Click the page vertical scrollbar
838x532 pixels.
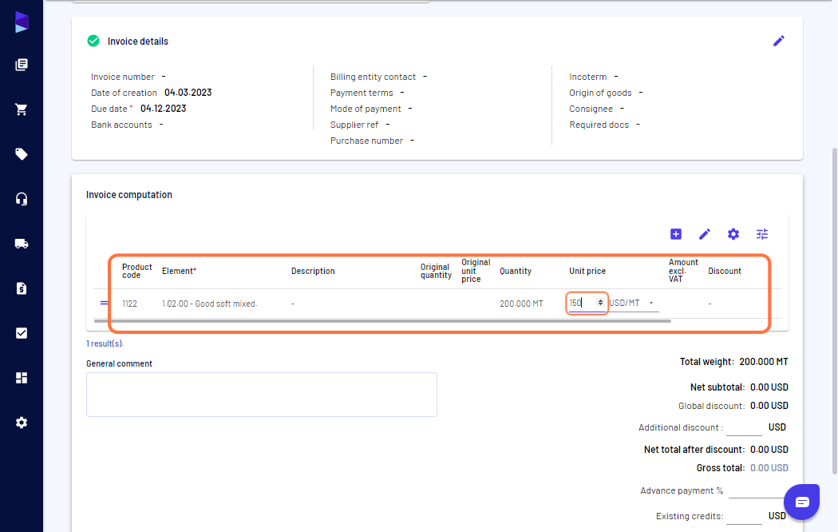click(x=834, y=312)
